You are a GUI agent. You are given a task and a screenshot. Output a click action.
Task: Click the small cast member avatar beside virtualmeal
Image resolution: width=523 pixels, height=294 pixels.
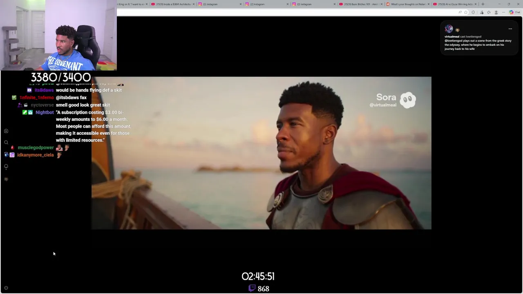[x=457, y=30]
